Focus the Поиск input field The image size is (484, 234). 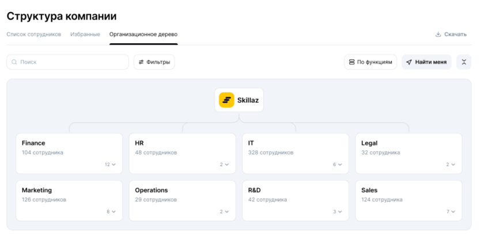72,62
